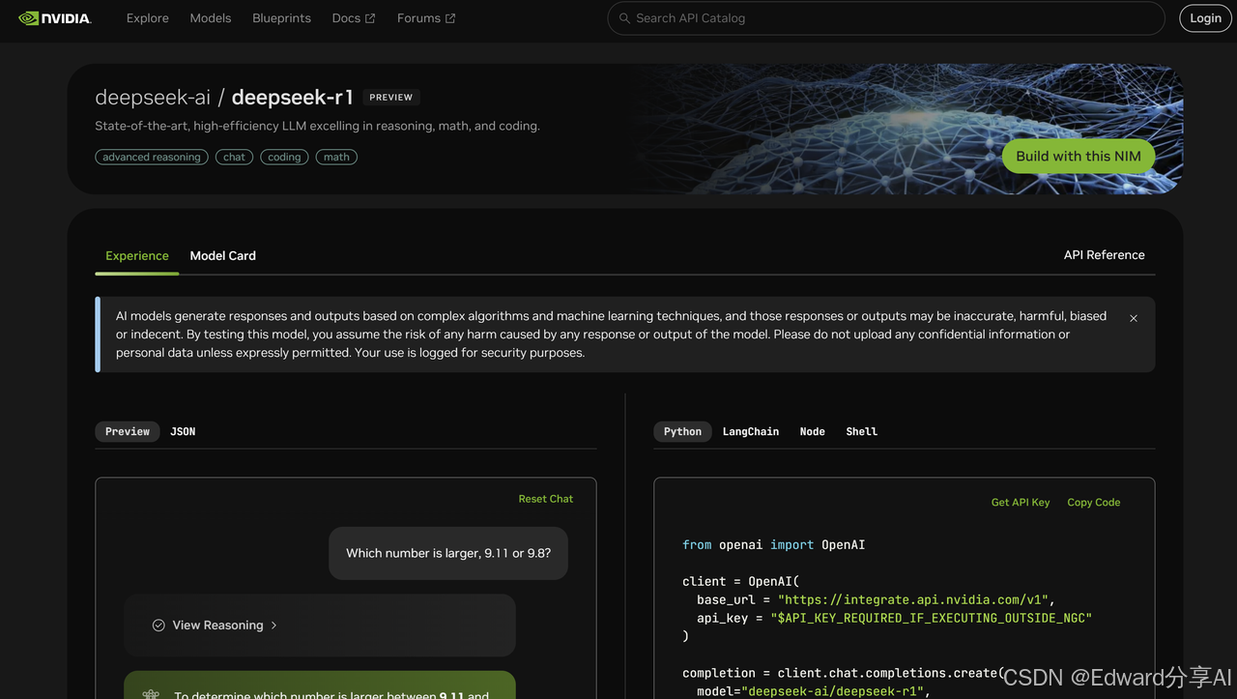
Task: Click the external link icon next to Forums
Action: tap(450, 18)
